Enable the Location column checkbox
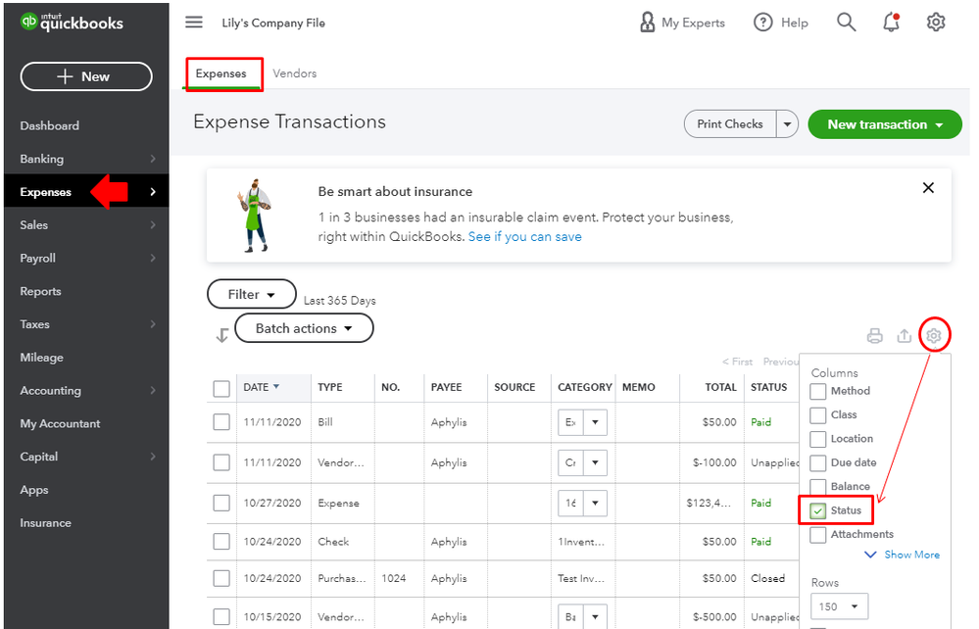The width and height of the screenshot is (979, 629). [818, 439]
